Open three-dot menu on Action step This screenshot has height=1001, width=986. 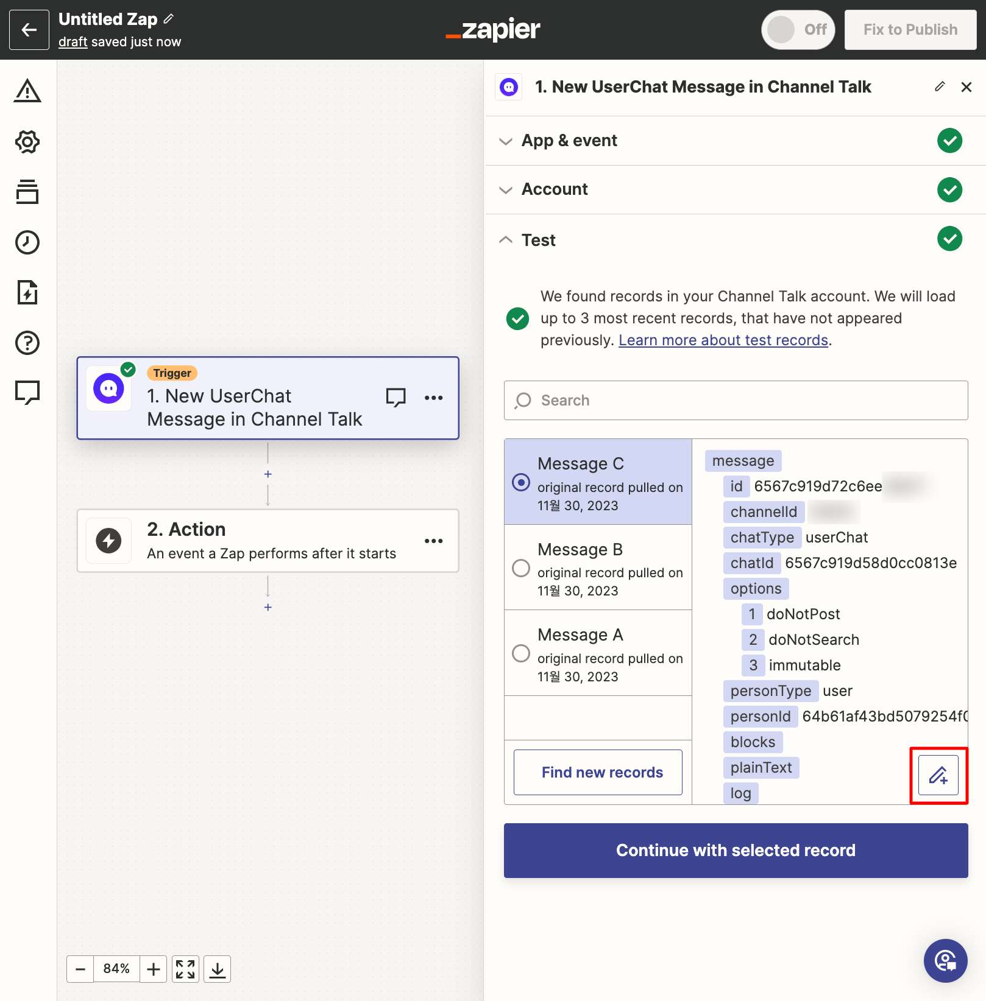(x=434, y=541)
